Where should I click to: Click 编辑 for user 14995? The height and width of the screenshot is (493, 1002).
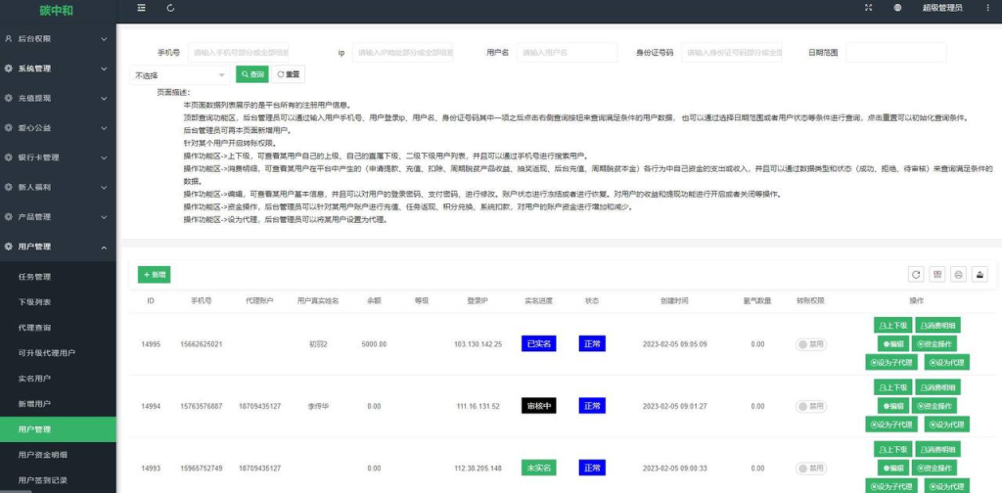point(892,343)
